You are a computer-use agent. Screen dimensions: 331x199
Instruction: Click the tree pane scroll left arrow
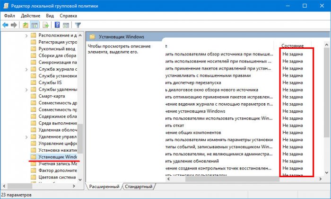[4, 186]
